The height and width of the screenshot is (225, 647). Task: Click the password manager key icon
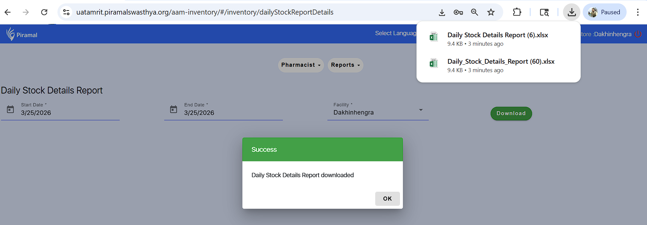click(458, 12)
